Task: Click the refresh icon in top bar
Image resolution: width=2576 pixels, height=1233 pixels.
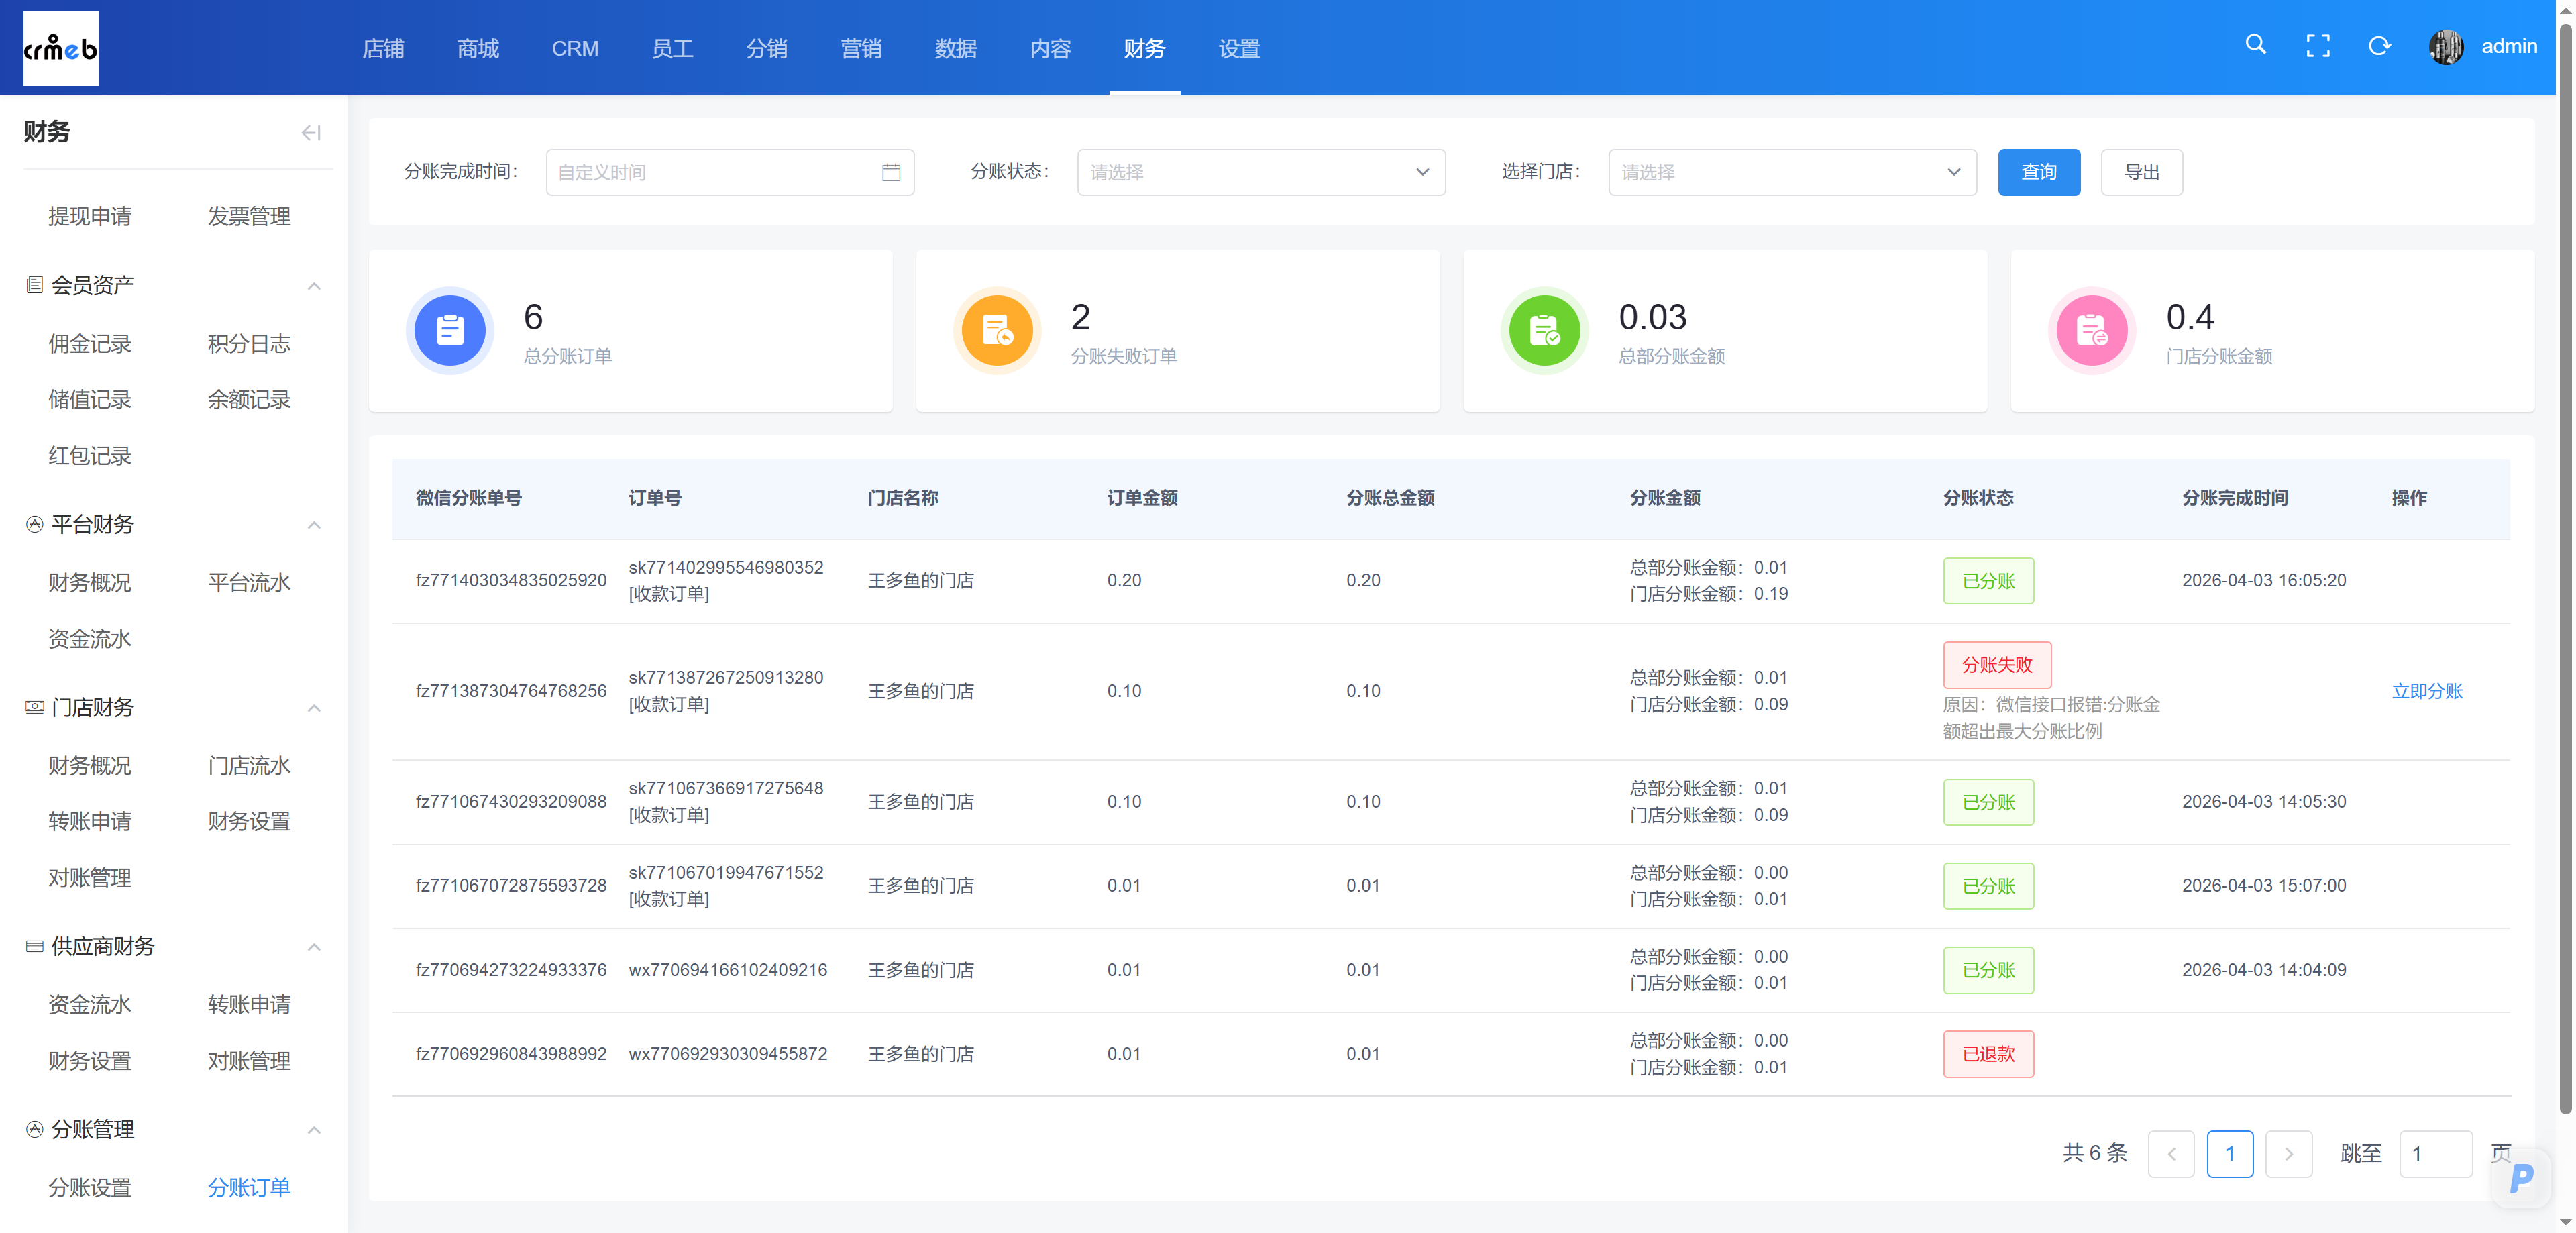Action: [2379, 46]
